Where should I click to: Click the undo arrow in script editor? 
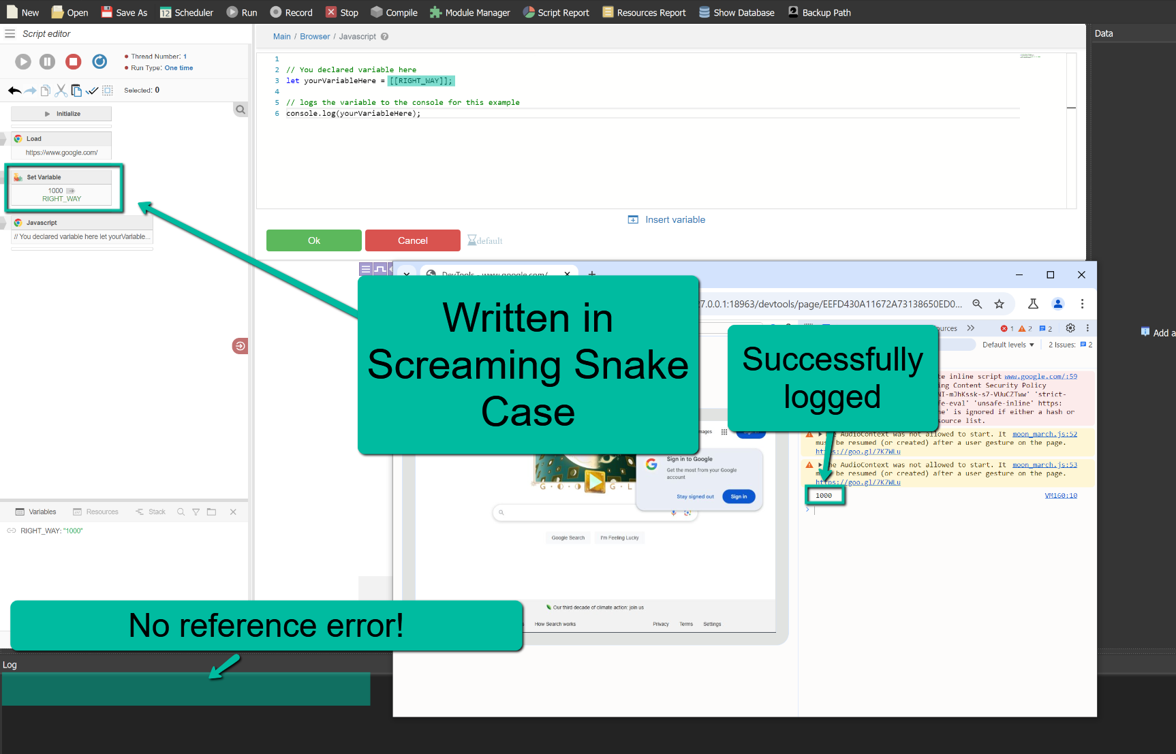pyautogui.click(x=14, y=91)
